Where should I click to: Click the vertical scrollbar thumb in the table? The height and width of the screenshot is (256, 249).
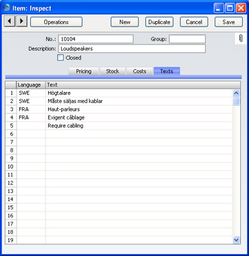click(x=236, y=101)
